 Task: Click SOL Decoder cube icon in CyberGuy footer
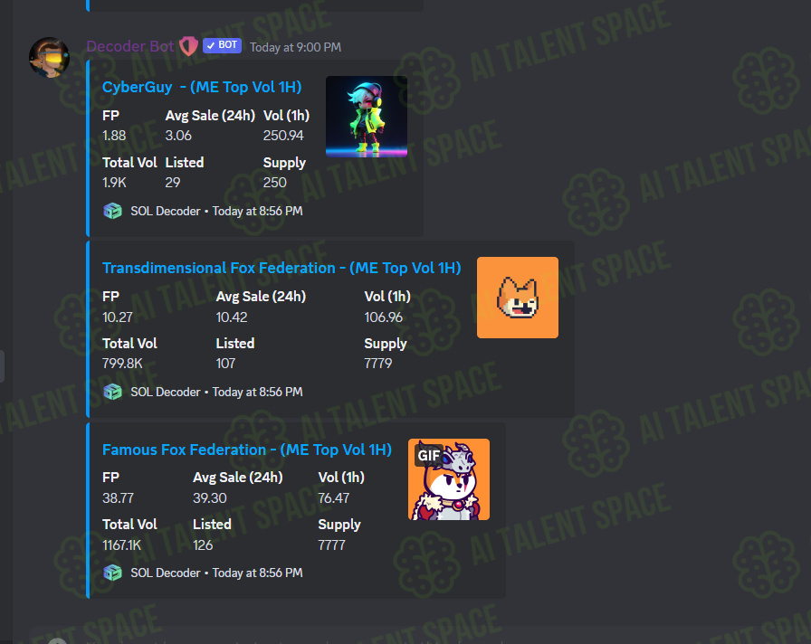113,211
